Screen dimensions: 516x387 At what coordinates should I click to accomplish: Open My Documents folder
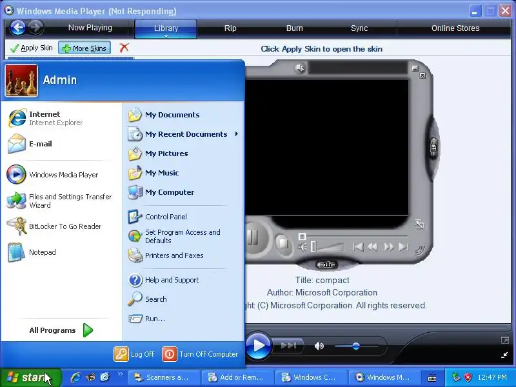[x=164, y=115]
